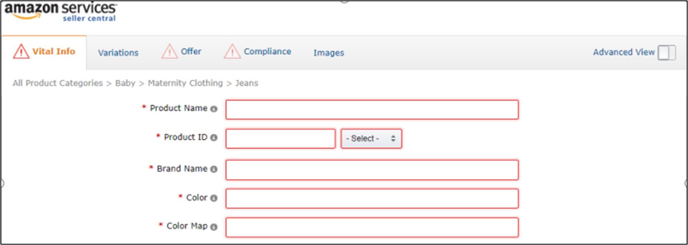This screenshot has width=688, height=245.
Task: Click the Brand Name info icon
Action: point(214,169)
